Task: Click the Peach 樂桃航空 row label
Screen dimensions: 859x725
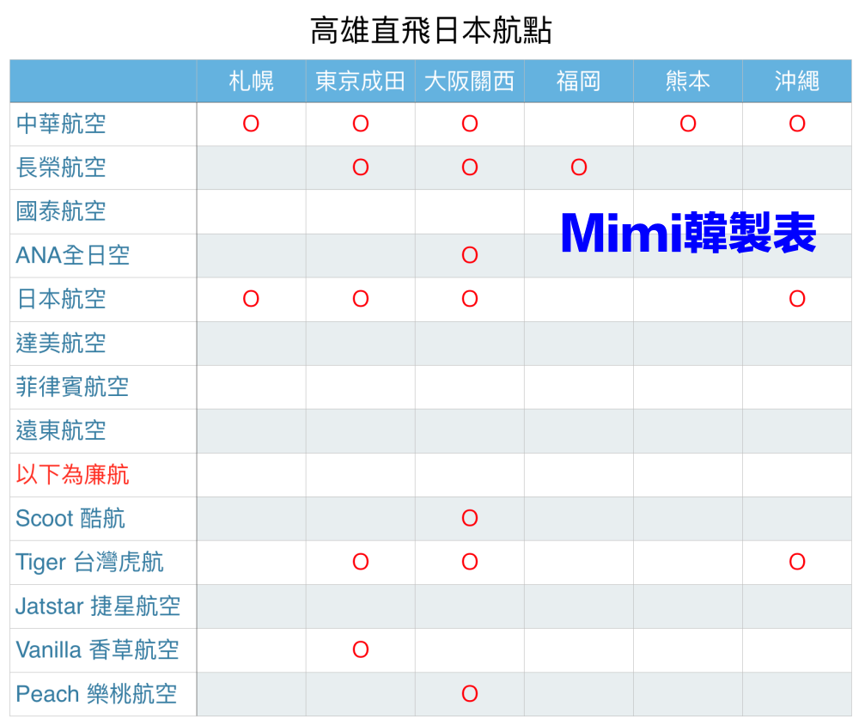Action: (96, 694)
